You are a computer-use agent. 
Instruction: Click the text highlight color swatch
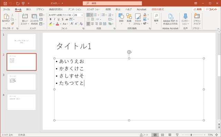[x=51, y=24]
